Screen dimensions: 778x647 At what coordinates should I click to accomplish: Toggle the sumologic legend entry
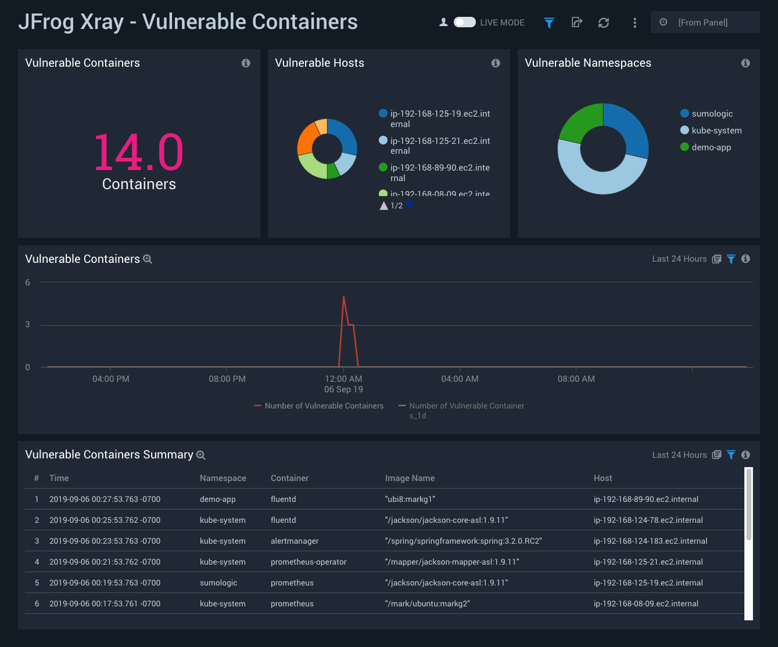[712, 114]
